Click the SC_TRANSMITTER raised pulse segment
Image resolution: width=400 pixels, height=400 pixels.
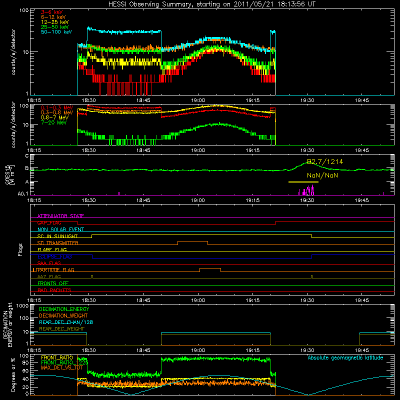click(192, 241)
